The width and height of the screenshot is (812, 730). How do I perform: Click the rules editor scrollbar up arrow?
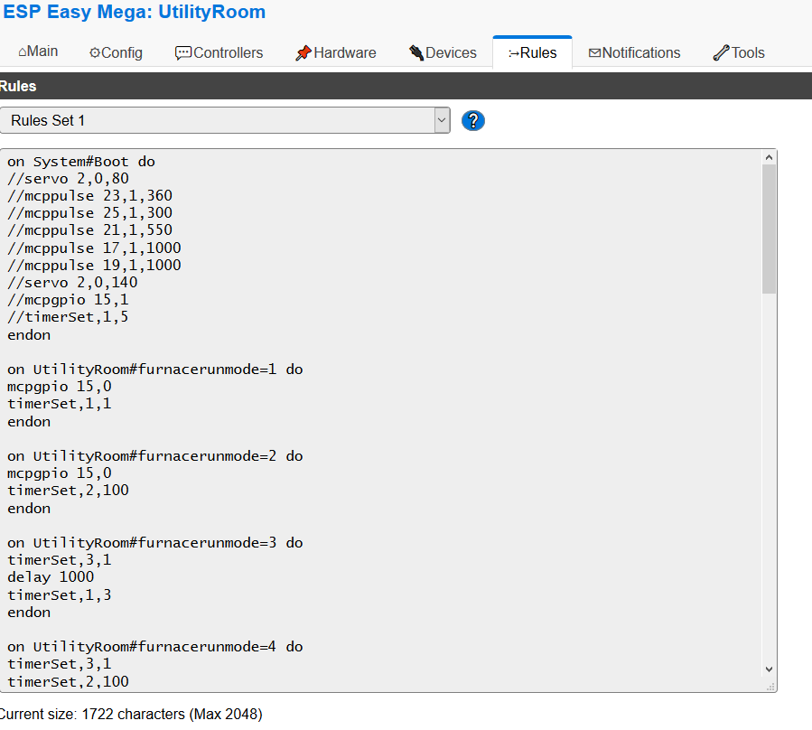769,157
